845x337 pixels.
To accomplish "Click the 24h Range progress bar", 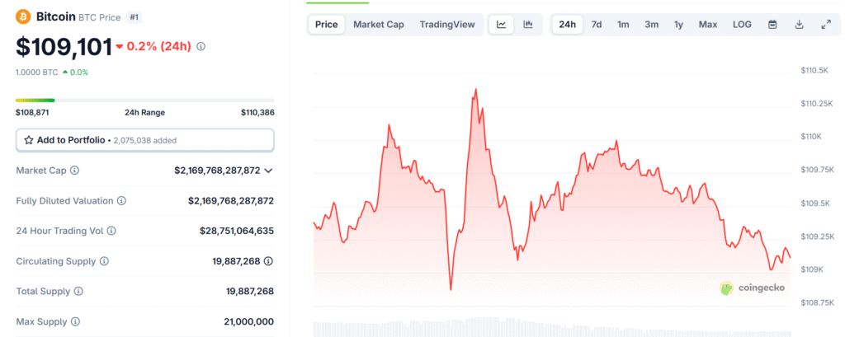I will 144,101.
